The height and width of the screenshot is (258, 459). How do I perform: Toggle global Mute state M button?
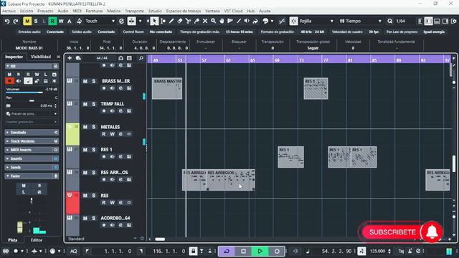(27, 21)
